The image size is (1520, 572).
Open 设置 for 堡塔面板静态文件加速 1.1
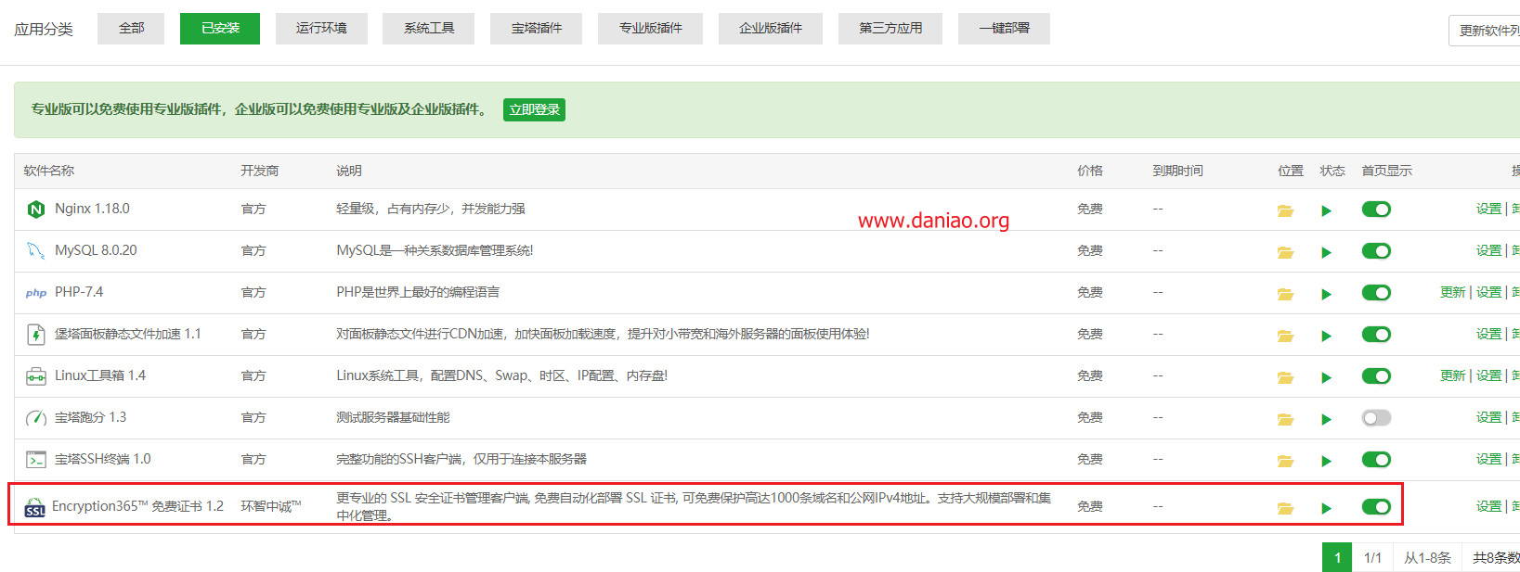pyautogui.click(x=1488, y=335)
